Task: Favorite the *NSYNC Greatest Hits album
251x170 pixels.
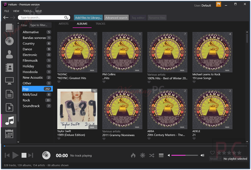Action: [59, 82]
